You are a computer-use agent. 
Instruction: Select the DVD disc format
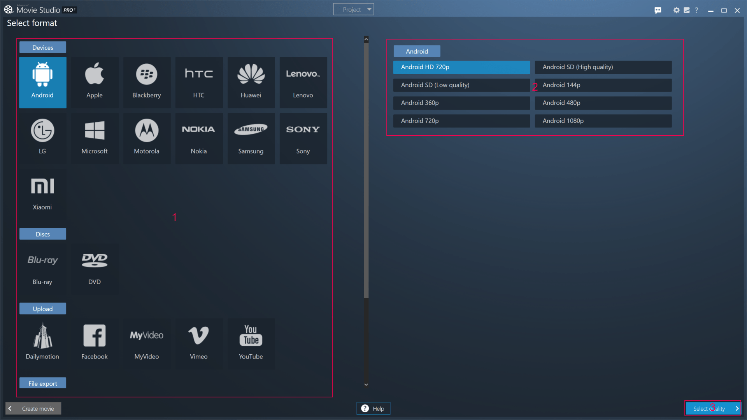[x=95, y=269]
